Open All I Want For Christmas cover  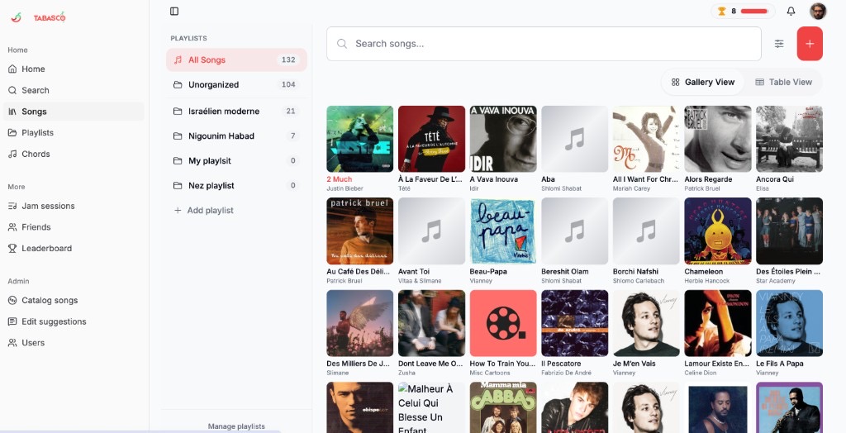646,139
